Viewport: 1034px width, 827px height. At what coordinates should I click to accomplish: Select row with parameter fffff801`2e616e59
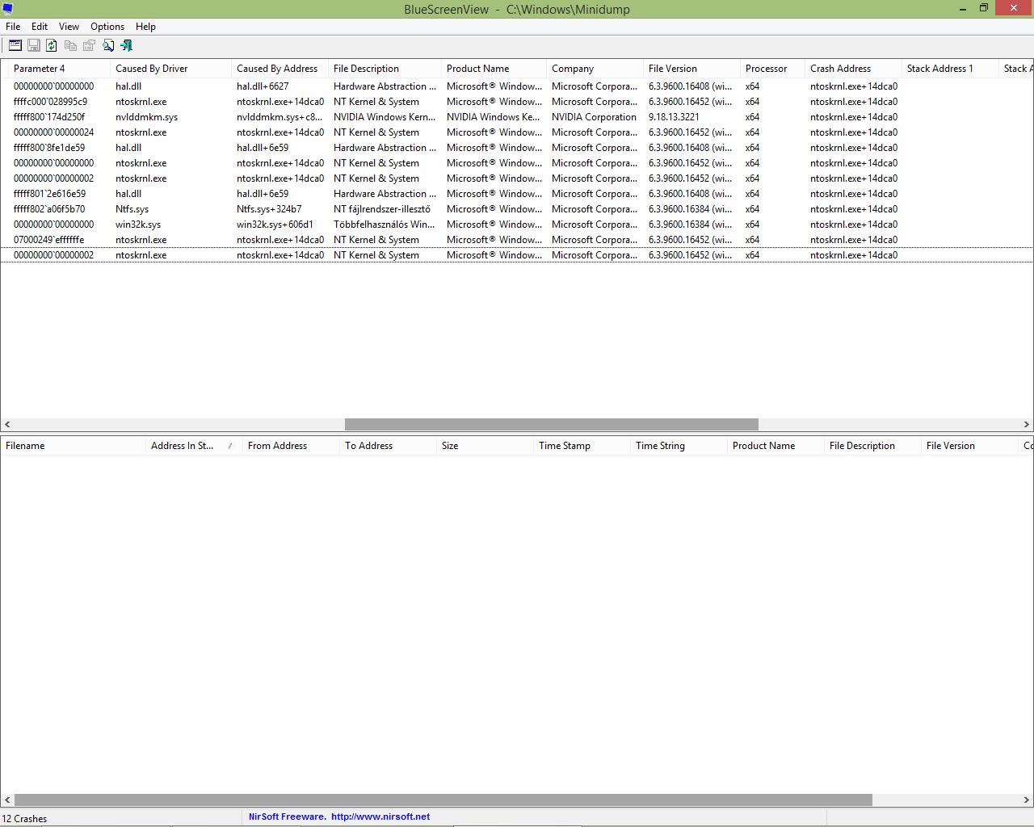(517, 194)
